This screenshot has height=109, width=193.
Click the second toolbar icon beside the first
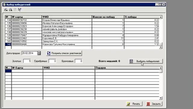pos(11,10)
